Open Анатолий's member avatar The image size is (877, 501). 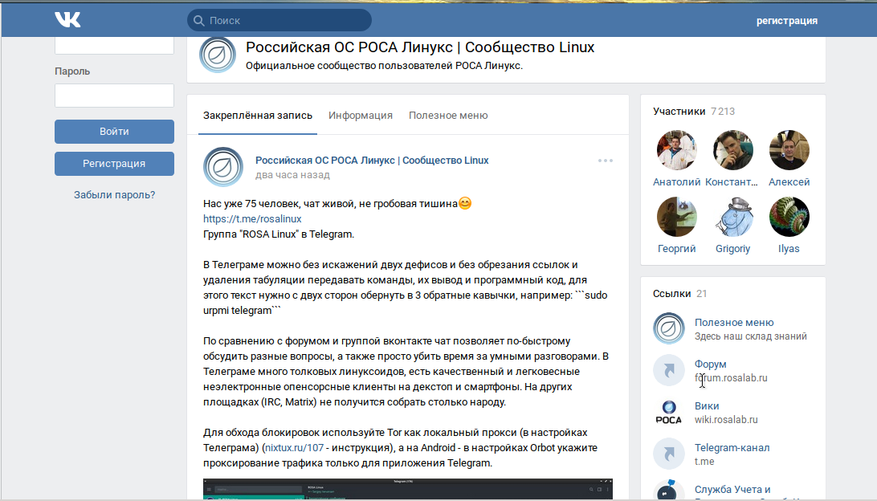coord(677,150)
